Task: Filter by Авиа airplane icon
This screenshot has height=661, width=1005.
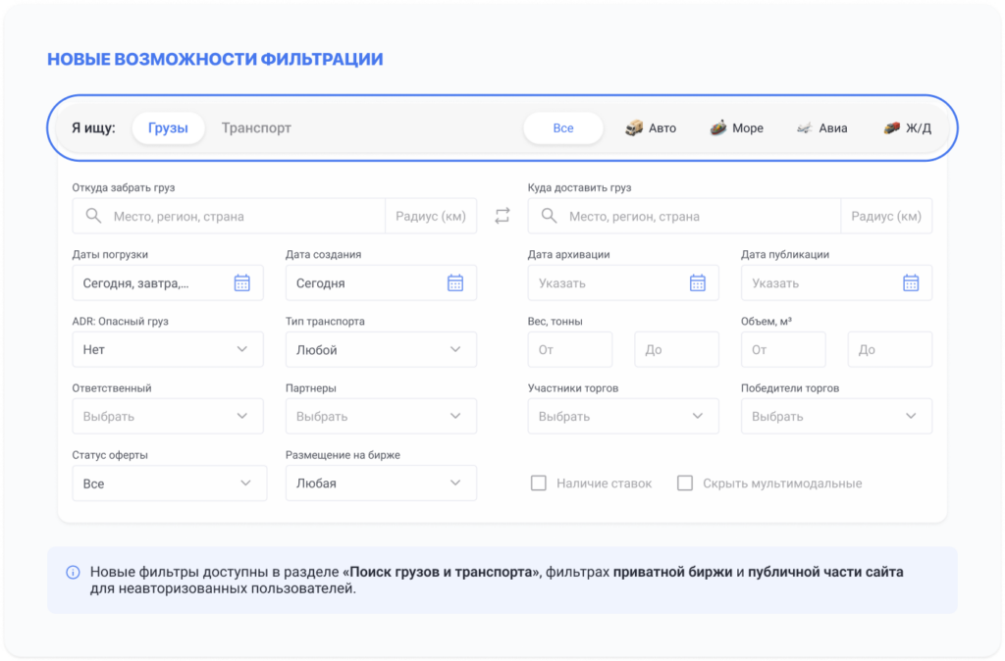Action: click(x=804, y=127)
